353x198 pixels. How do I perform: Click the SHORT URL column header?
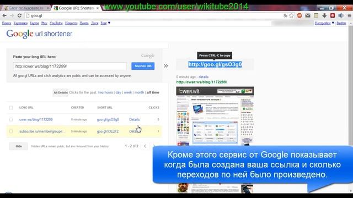(x=105, y=108)
